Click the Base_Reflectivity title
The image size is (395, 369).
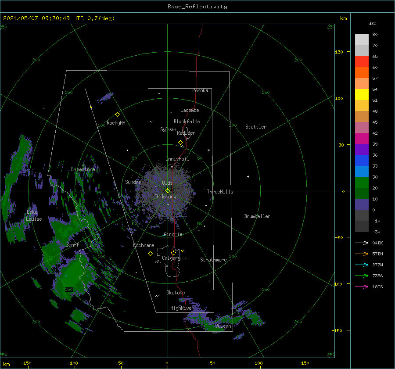(197, 7)
